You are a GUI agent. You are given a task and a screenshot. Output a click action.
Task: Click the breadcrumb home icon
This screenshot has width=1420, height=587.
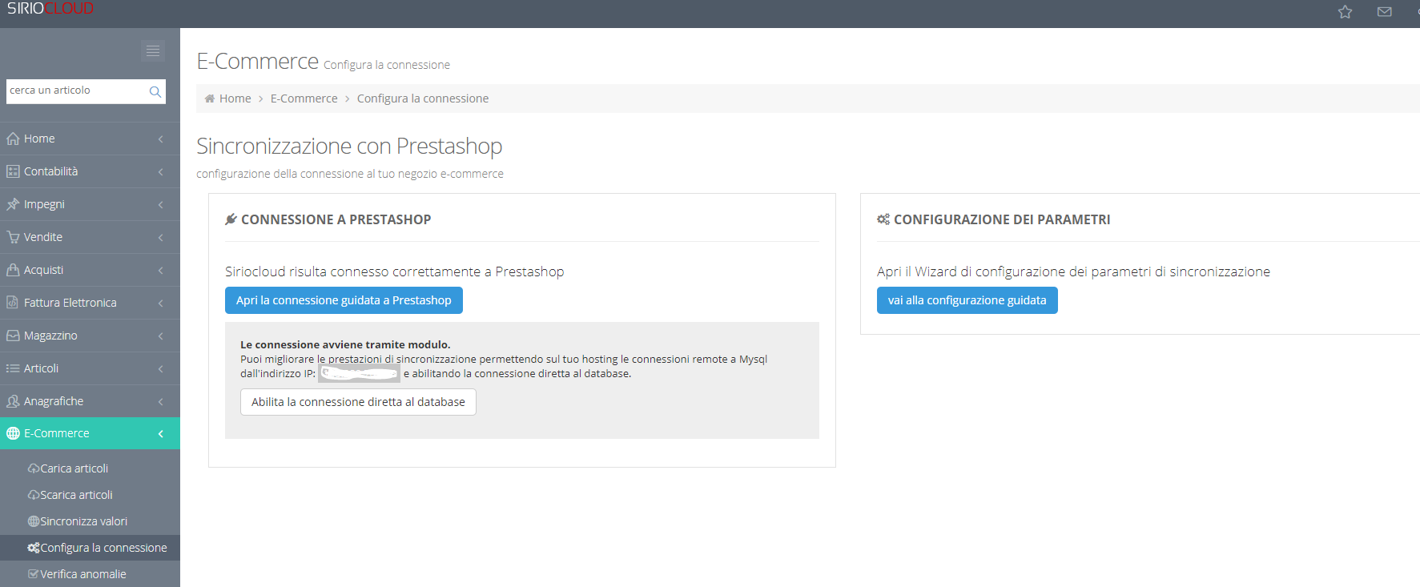(210, 99)
